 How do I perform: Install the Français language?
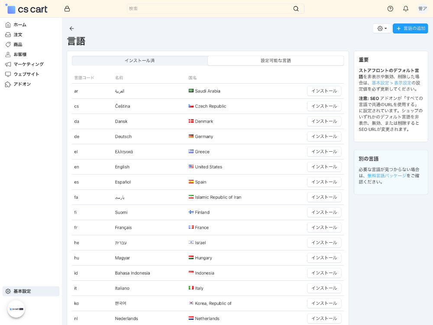(324, 227)
